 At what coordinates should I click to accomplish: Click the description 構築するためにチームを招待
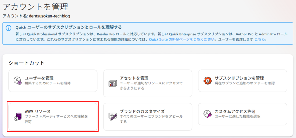(x=48, y=83)
